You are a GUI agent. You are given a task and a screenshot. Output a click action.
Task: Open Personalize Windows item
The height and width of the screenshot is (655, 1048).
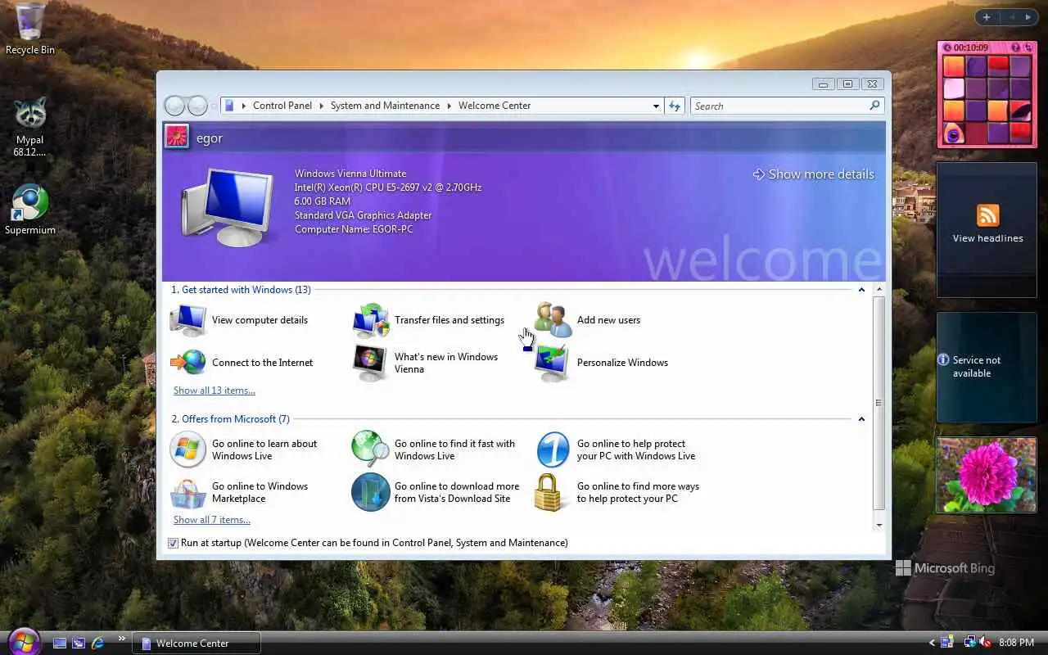coord(602,363)
